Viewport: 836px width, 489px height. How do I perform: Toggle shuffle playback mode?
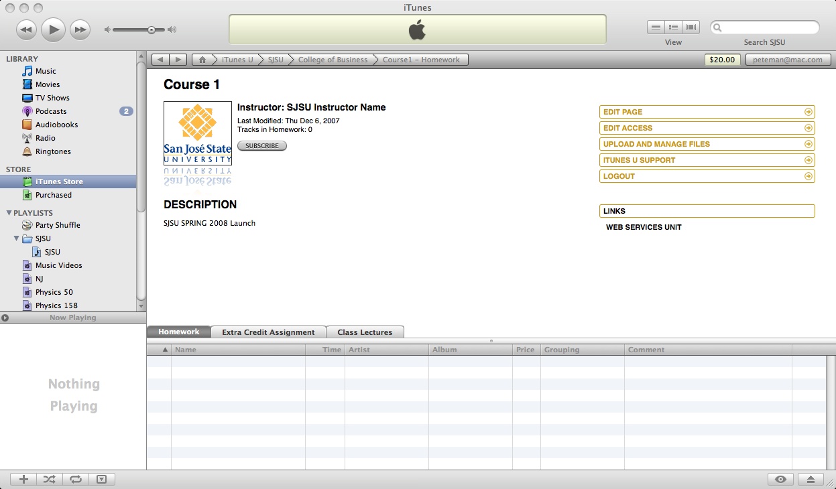(x=50, y=479)
